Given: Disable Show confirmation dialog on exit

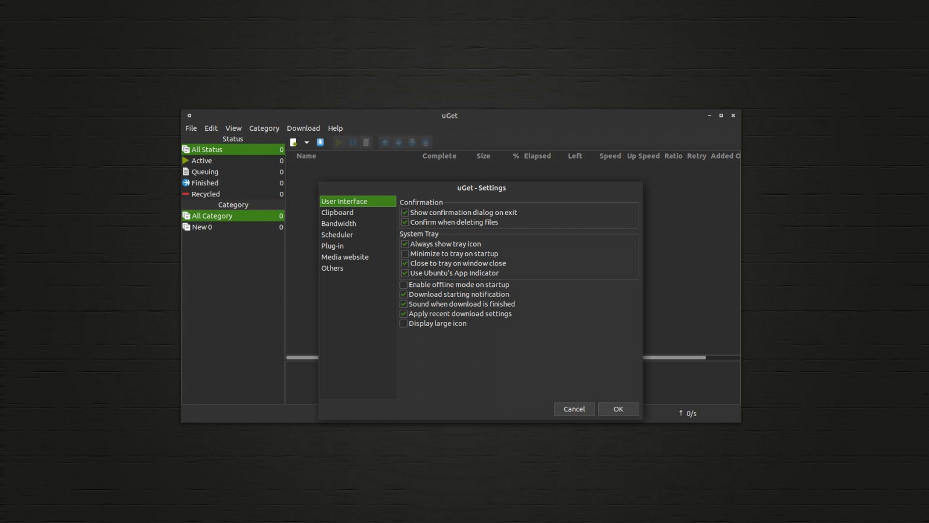Looking at the screenshot, I should [x=405, y=213].
